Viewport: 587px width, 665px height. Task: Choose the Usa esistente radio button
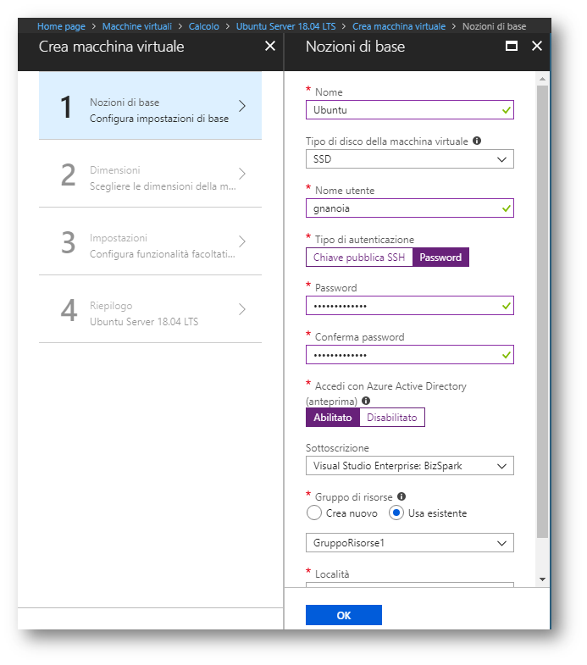coord(396,513)
